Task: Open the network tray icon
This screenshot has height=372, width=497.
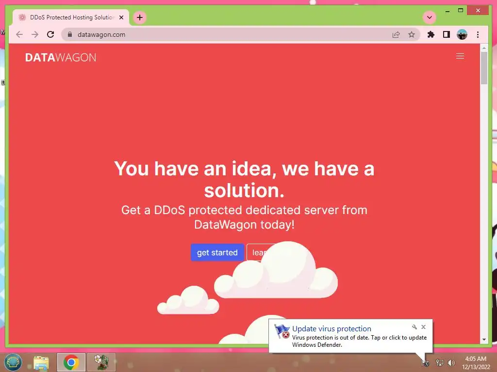Action: coord(439,363)
